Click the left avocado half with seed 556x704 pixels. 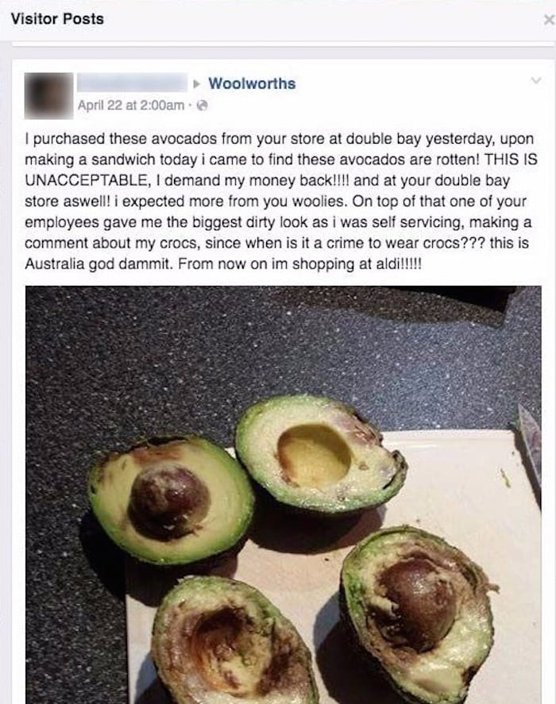click(172, 500)
